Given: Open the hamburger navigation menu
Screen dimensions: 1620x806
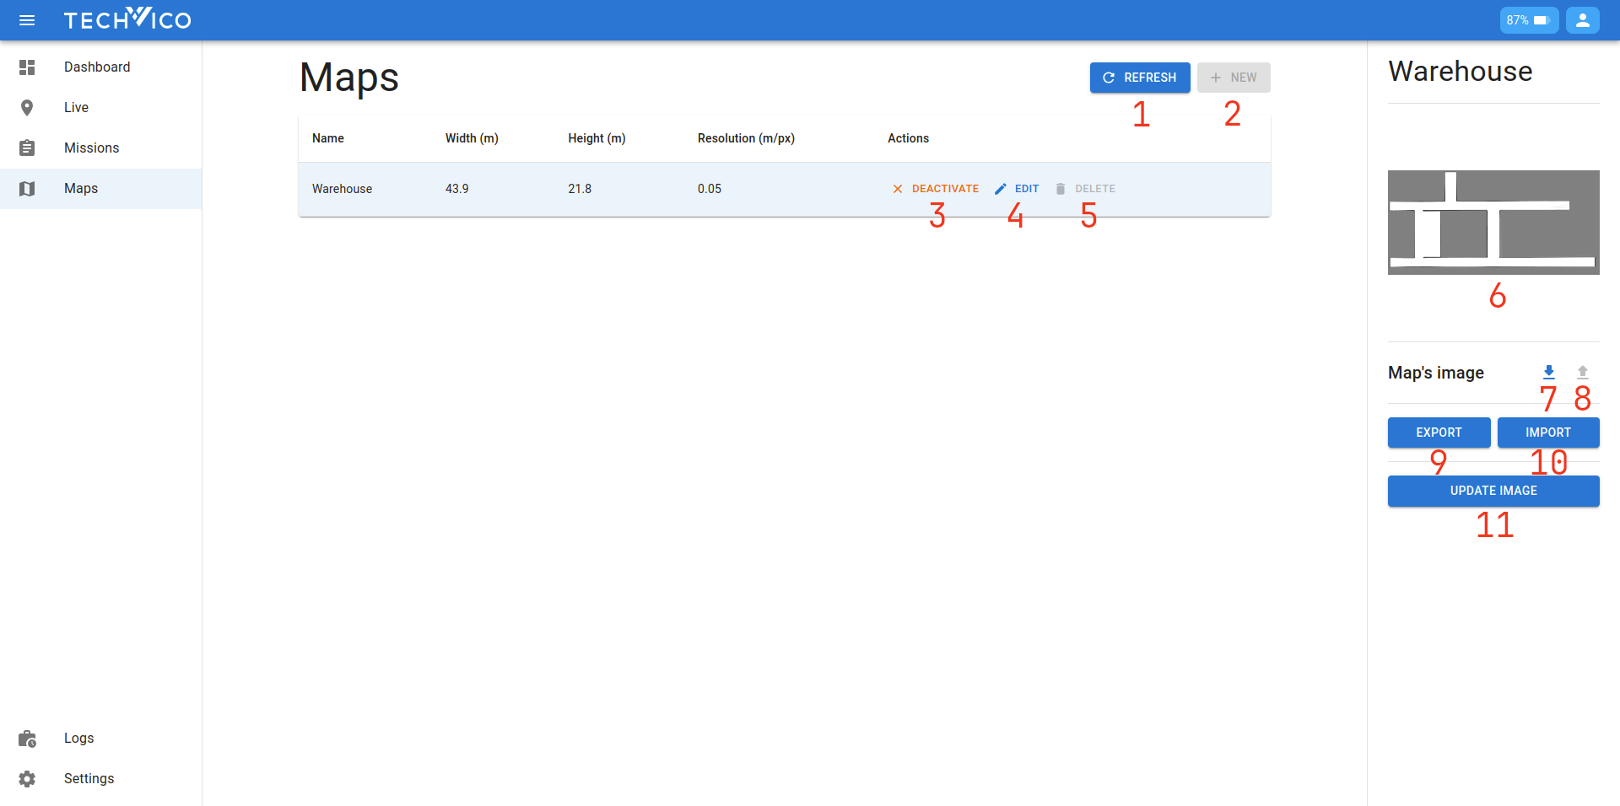Looking at the screenshot, I should [x=27, y=20].
